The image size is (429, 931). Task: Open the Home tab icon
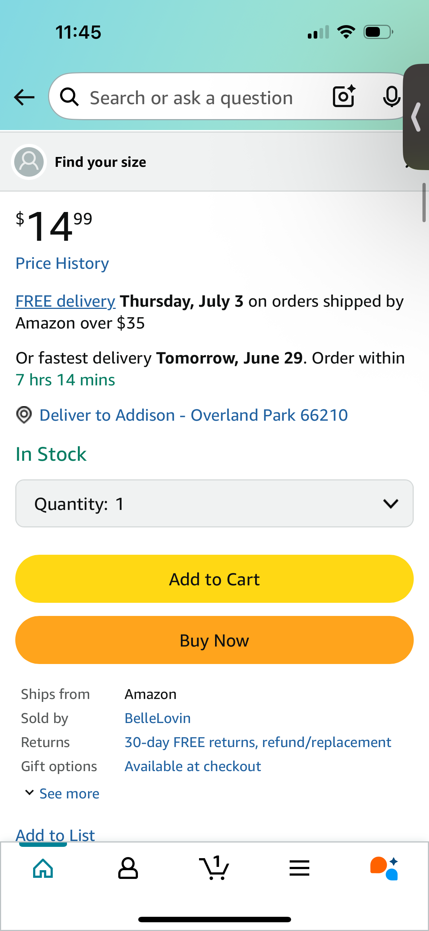pos(43,869)
